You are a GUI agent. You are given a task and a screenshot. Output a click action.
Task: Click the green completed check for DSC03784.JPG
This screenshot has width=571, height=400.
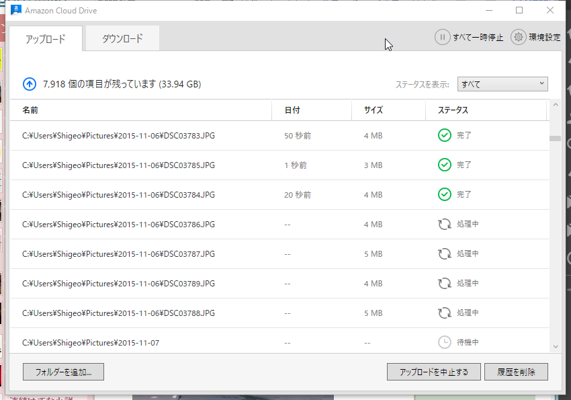444,194
